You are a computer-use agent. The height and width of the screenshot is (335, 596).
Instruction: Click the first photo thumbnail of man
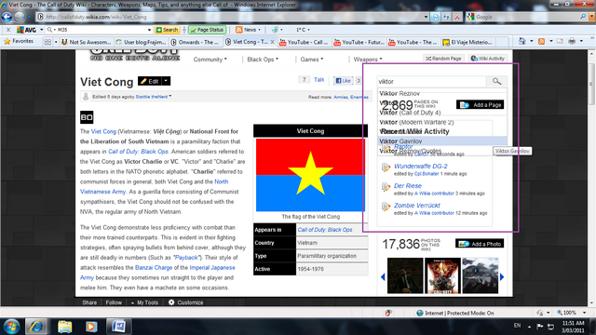(405, 275)
